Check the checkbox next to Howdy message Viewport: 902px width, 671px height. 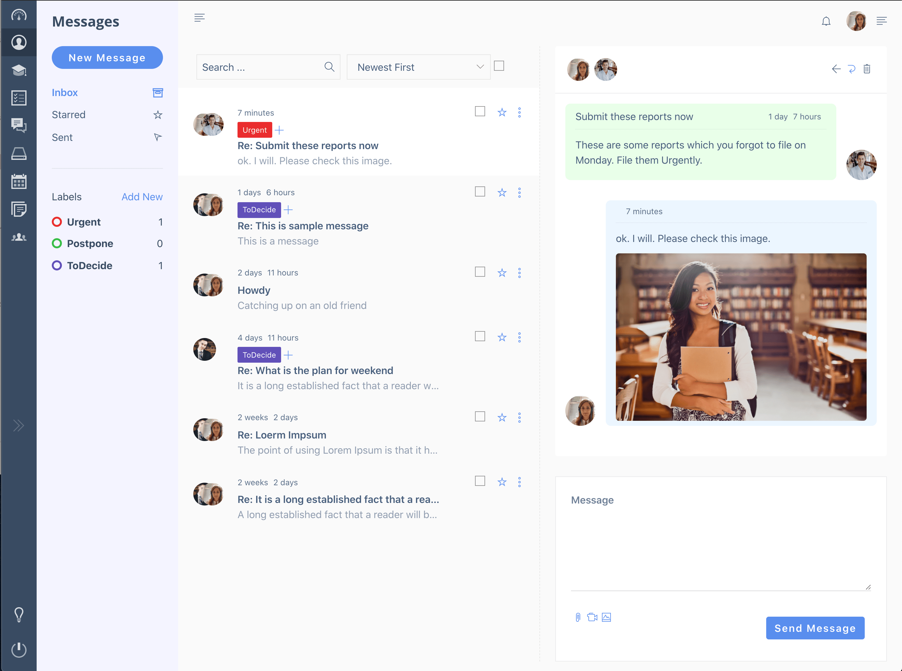480,271
